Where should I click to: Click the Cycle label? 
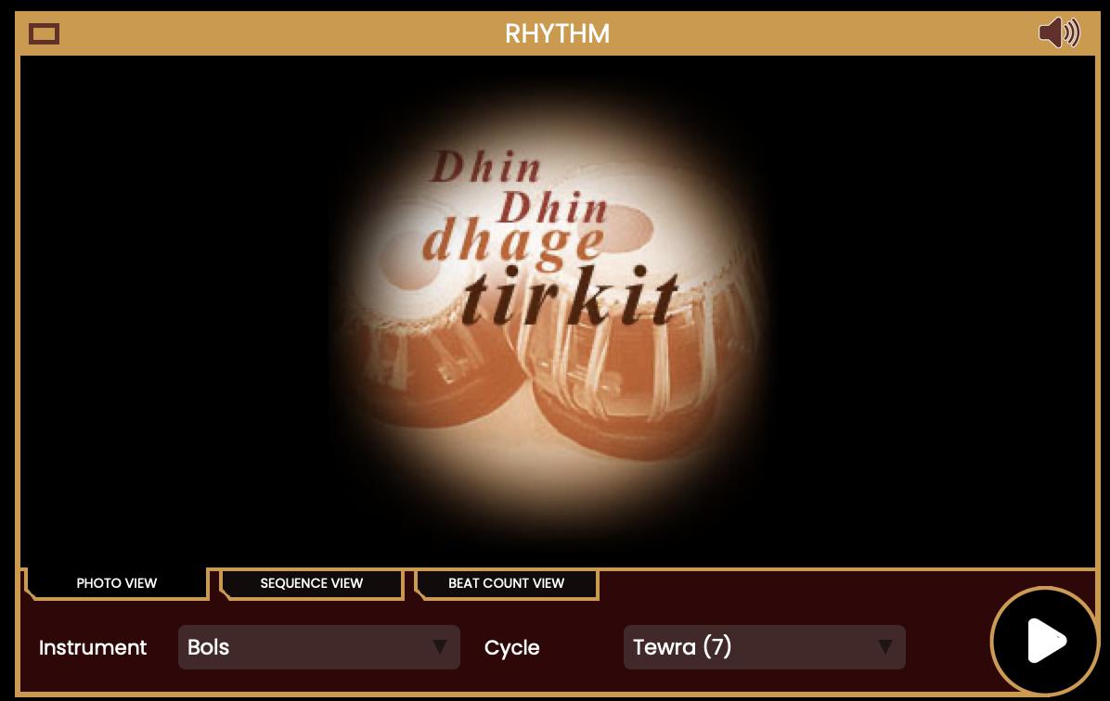tap(511, 647)
